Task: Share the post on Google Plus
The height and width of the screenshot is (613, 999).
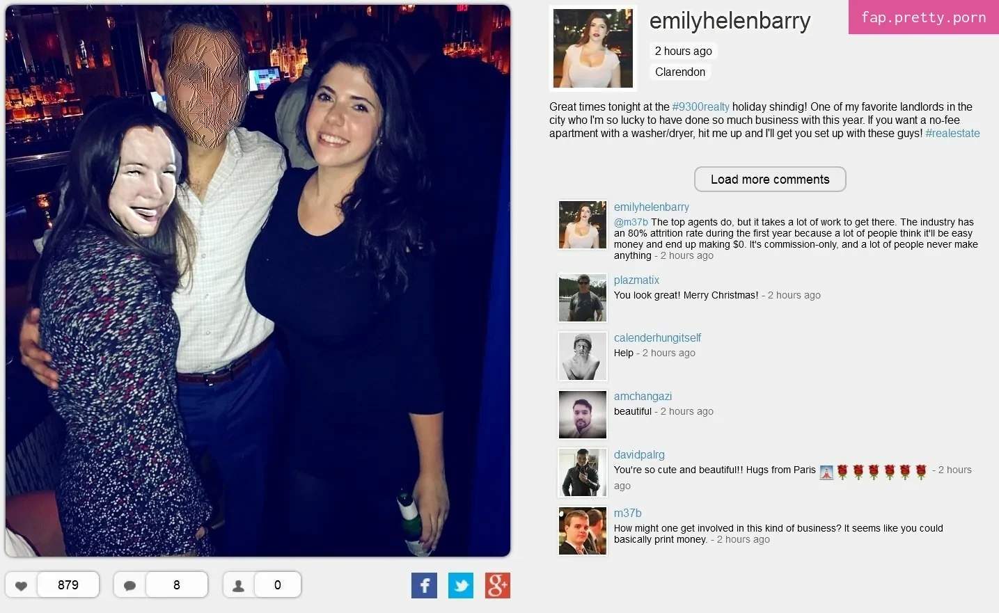Action: 498,586
